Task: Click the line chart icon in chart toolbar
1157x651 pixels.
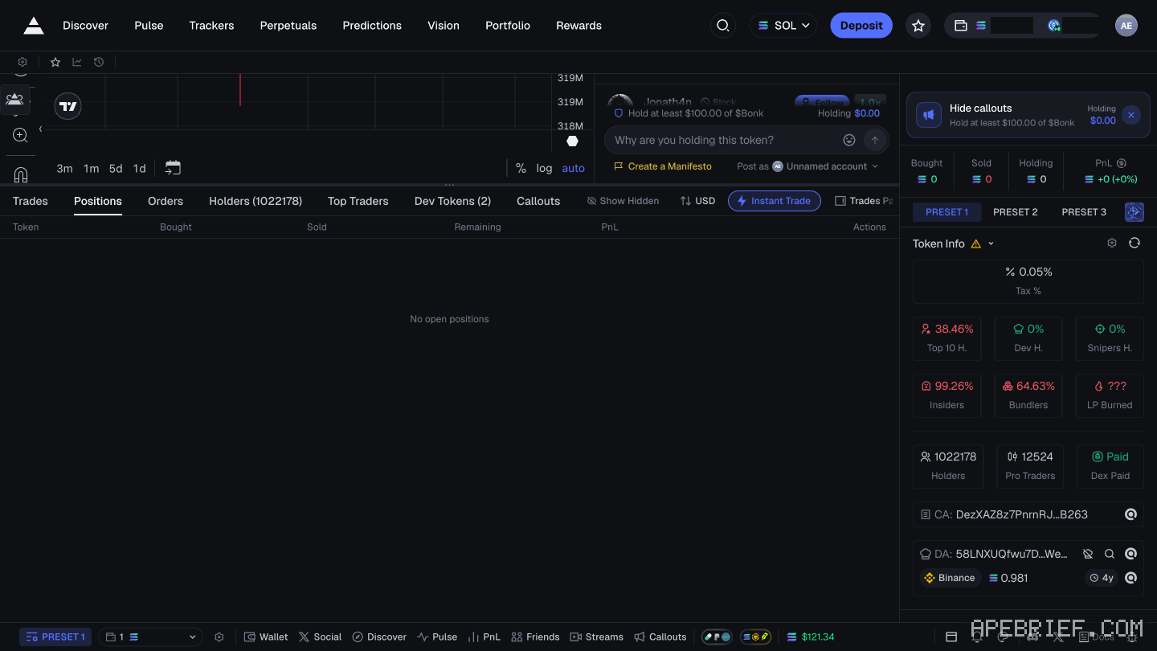Action: coord(77,62)
